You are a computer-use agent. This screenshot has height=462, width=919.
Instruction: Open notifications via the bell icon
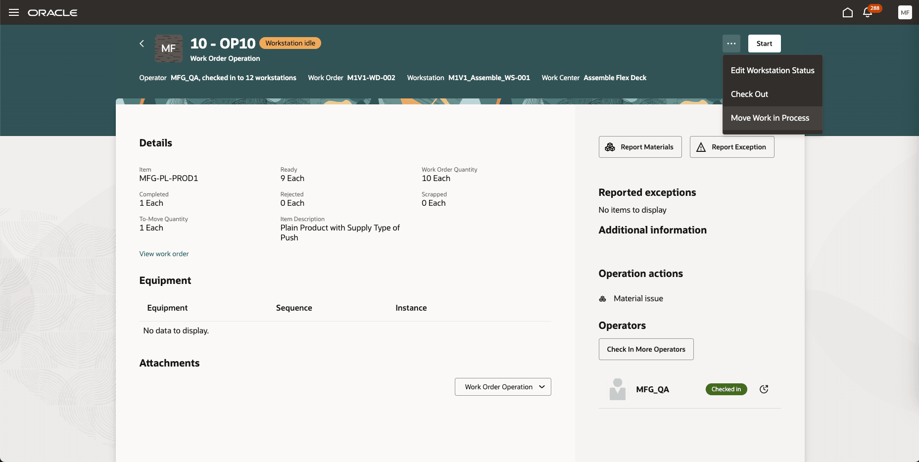(x=868, y=12)
